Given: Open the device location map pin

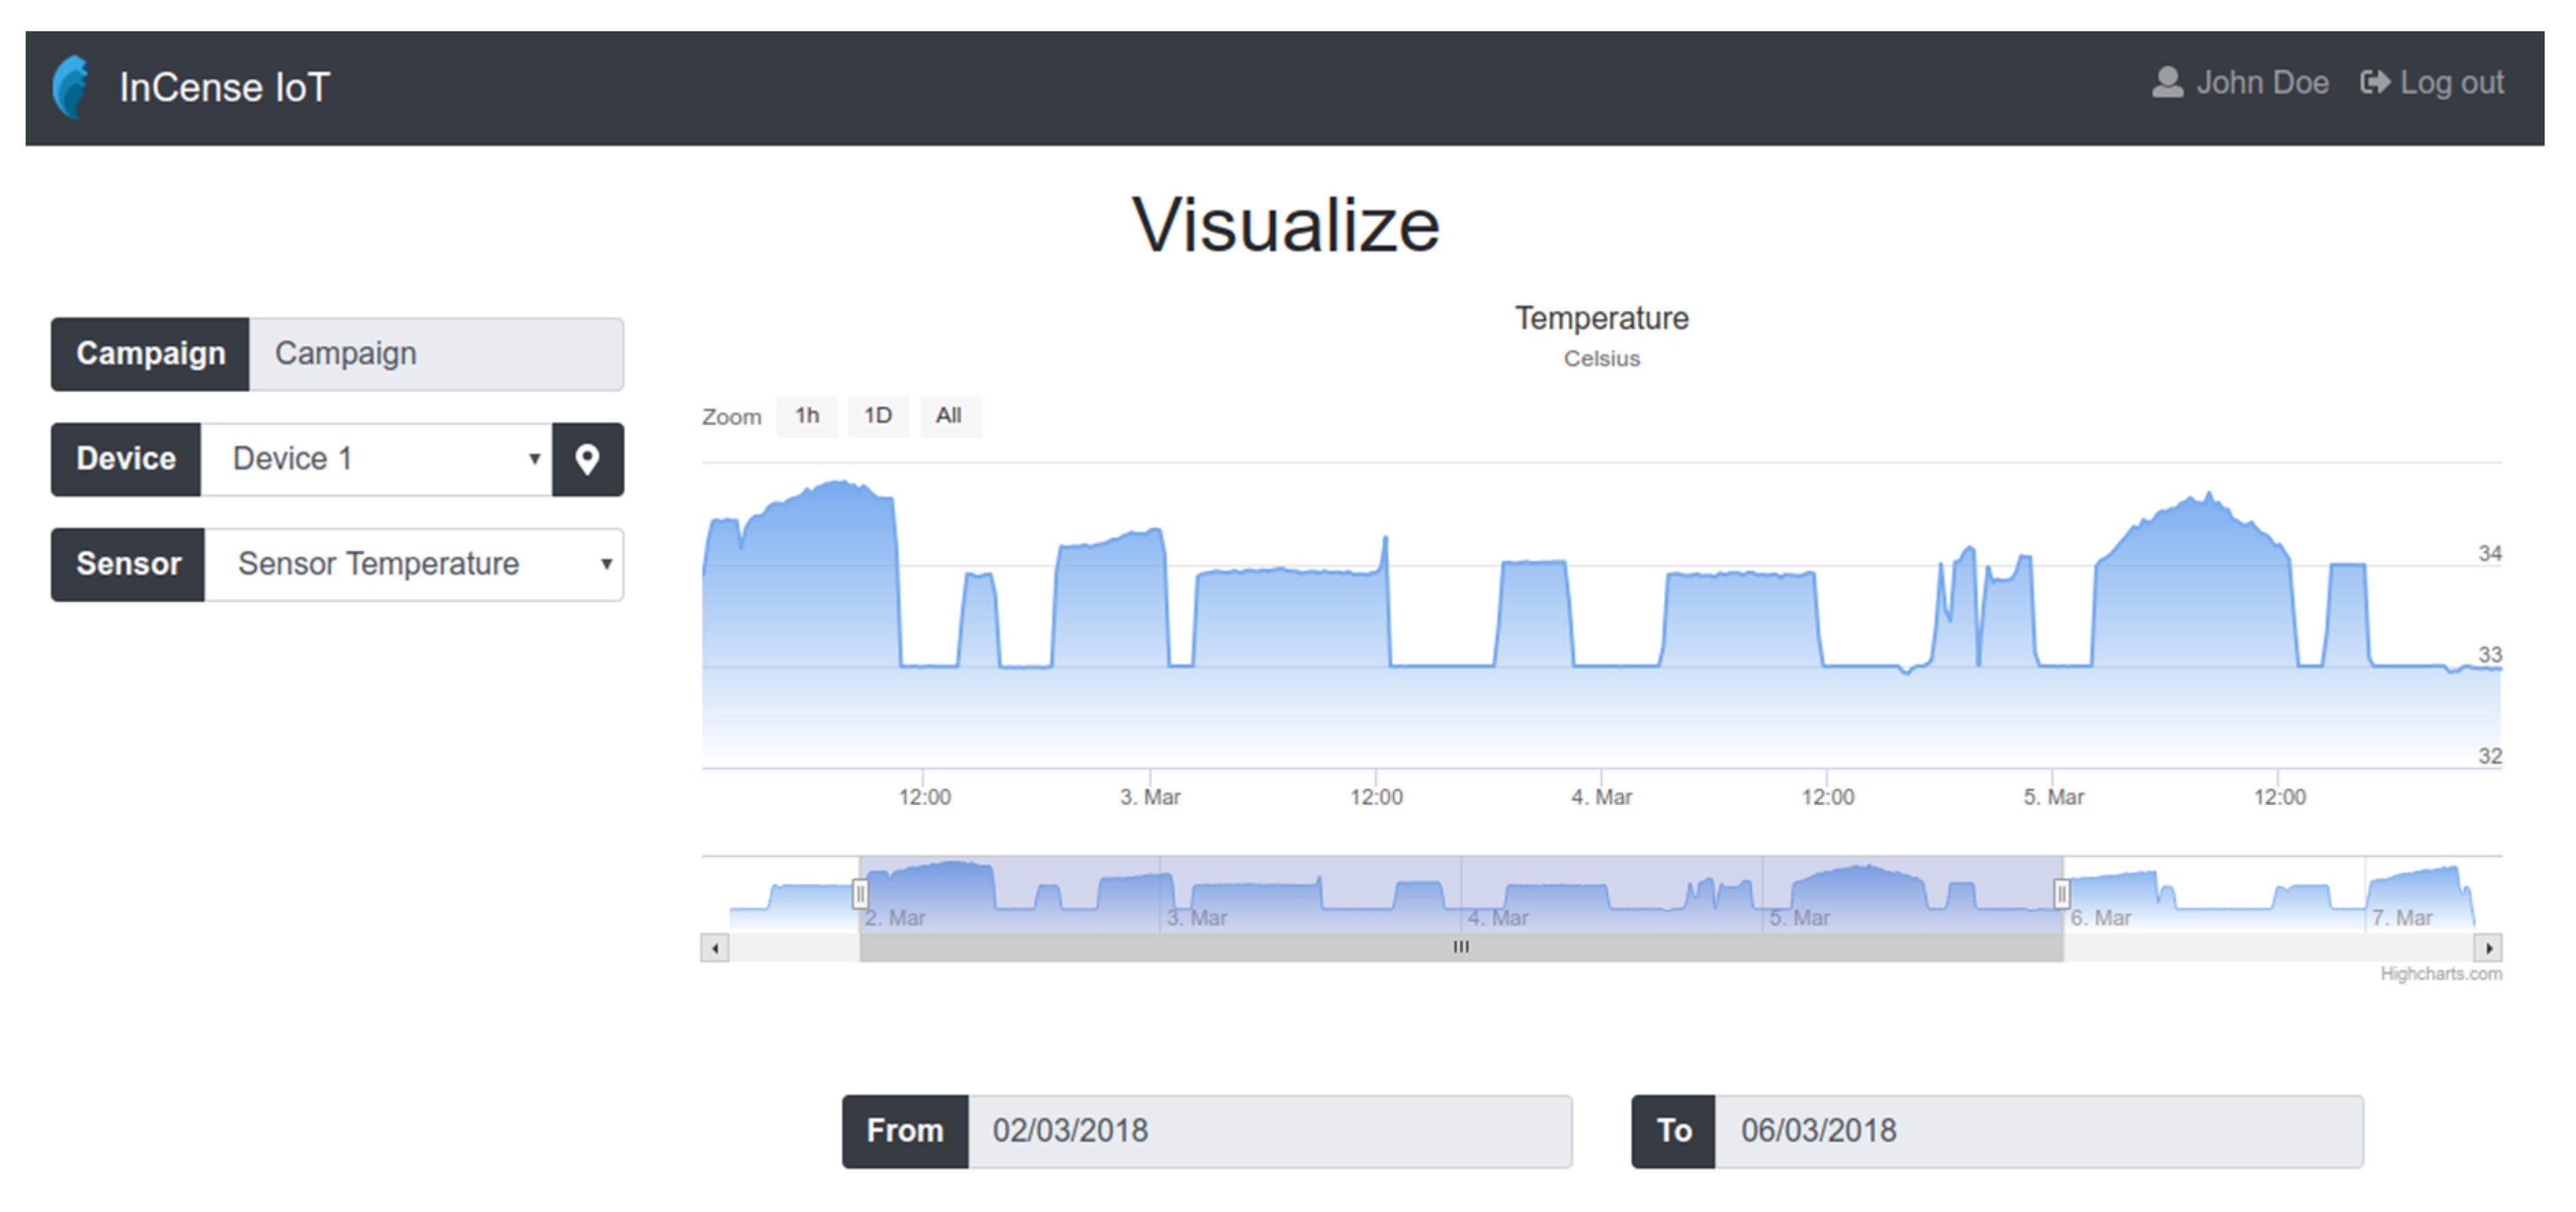Looking at the screenshot, I should click(587, 459).
